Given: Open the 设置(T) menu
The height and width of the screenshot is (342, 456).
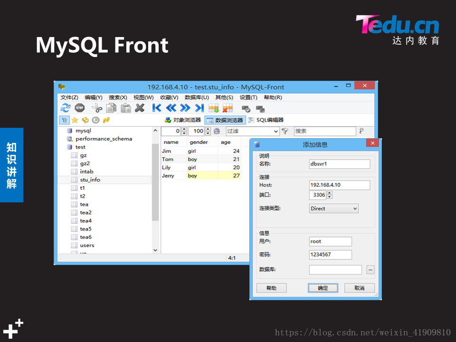Looking at the screenshot, I should (x=248, y=97).
